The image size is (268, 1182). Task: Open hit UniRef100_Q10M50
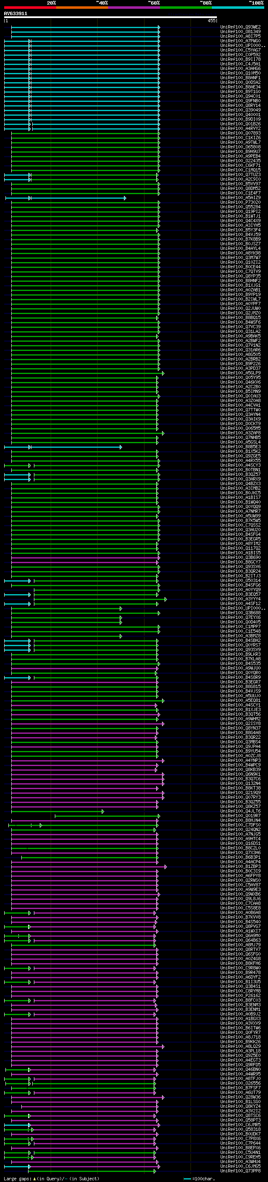click(x=240, y=73)
